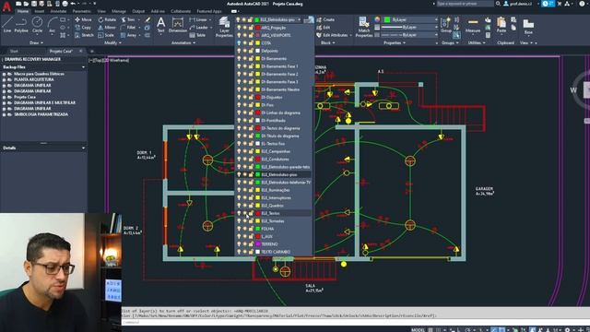Click the Match Properties tool
Screen dimensions: 590x332
(363, 27)
